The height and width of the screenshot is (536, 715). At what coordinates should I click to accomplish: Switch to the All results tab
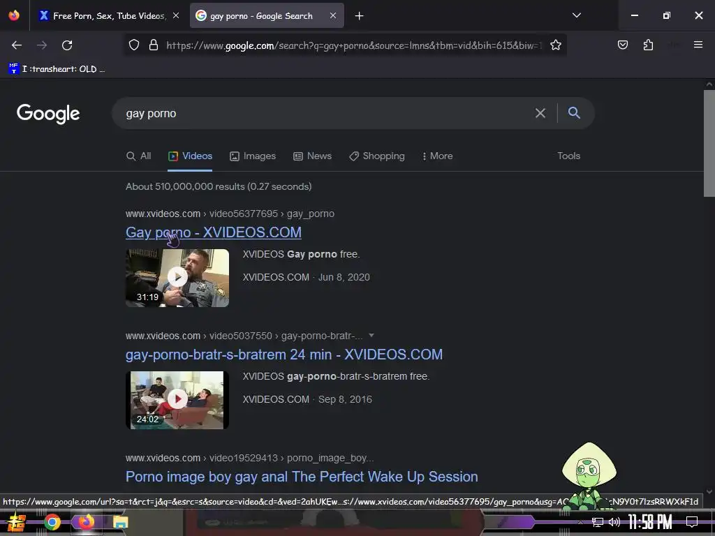click(139, 156)
